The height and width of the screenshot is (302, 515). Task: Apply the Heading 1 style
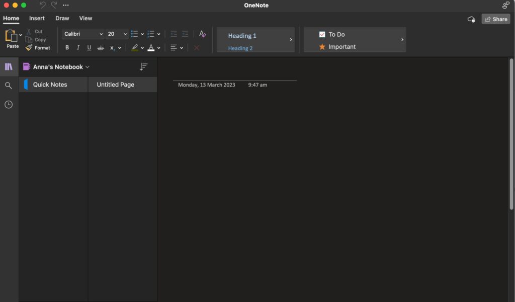click(242, 36)
